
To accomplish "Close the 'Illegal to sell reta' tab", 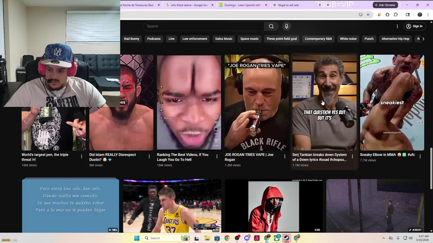I will tap(320, 5).
